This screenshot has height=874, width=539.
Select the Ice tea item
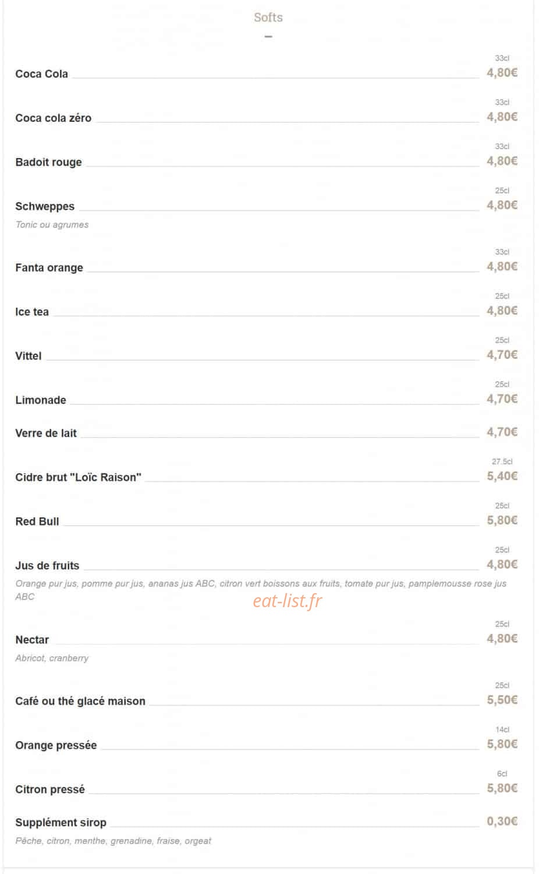[32, 312]
